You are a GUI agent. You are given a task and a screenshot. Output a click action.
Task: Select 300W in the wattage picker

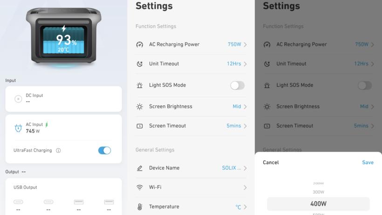(319, 192)
